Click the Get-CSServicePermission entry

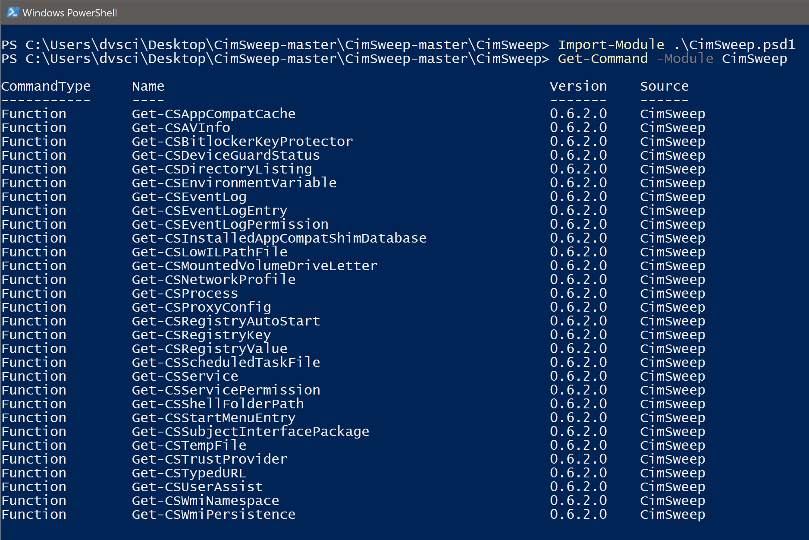point(226,390)
